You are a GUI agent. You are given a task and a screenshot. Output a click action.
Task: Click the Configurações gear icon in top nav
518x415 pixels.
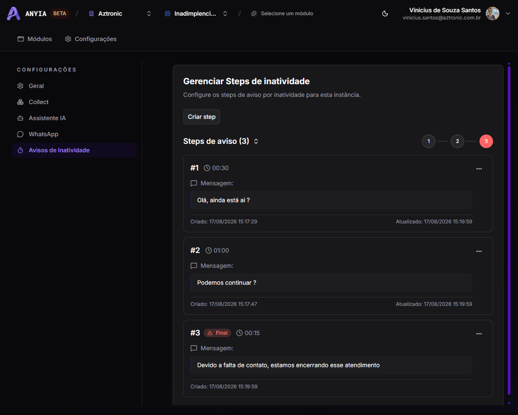(68, 39)
